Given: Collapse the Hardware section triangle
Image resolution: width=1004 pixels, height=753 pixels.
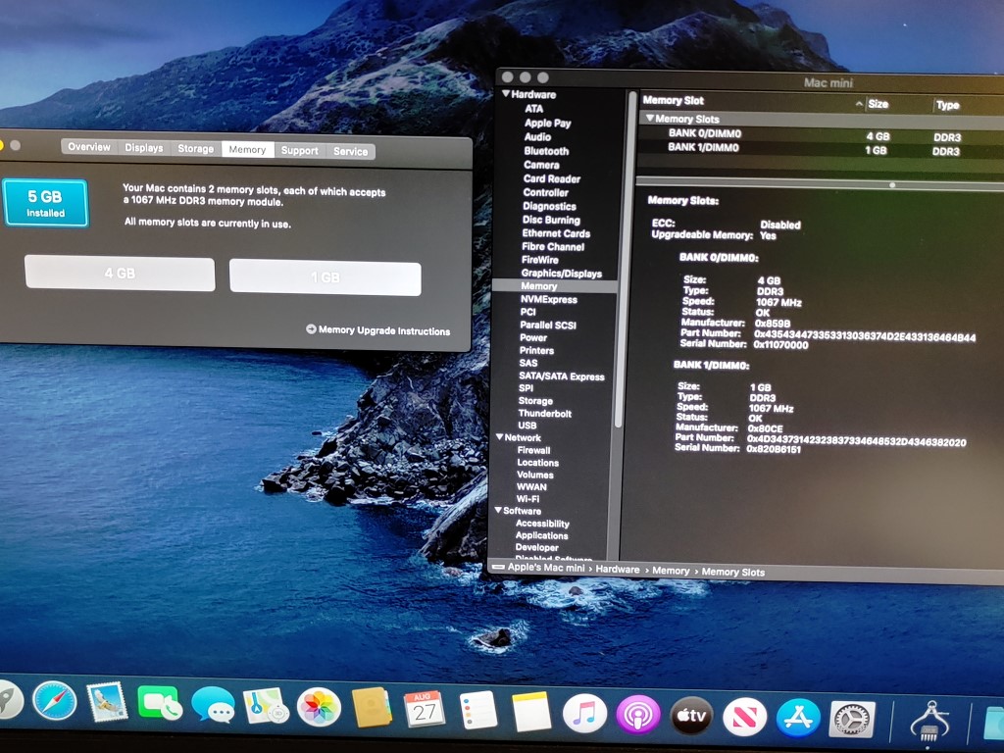Looking at the screenshot, I should (506, 94).
